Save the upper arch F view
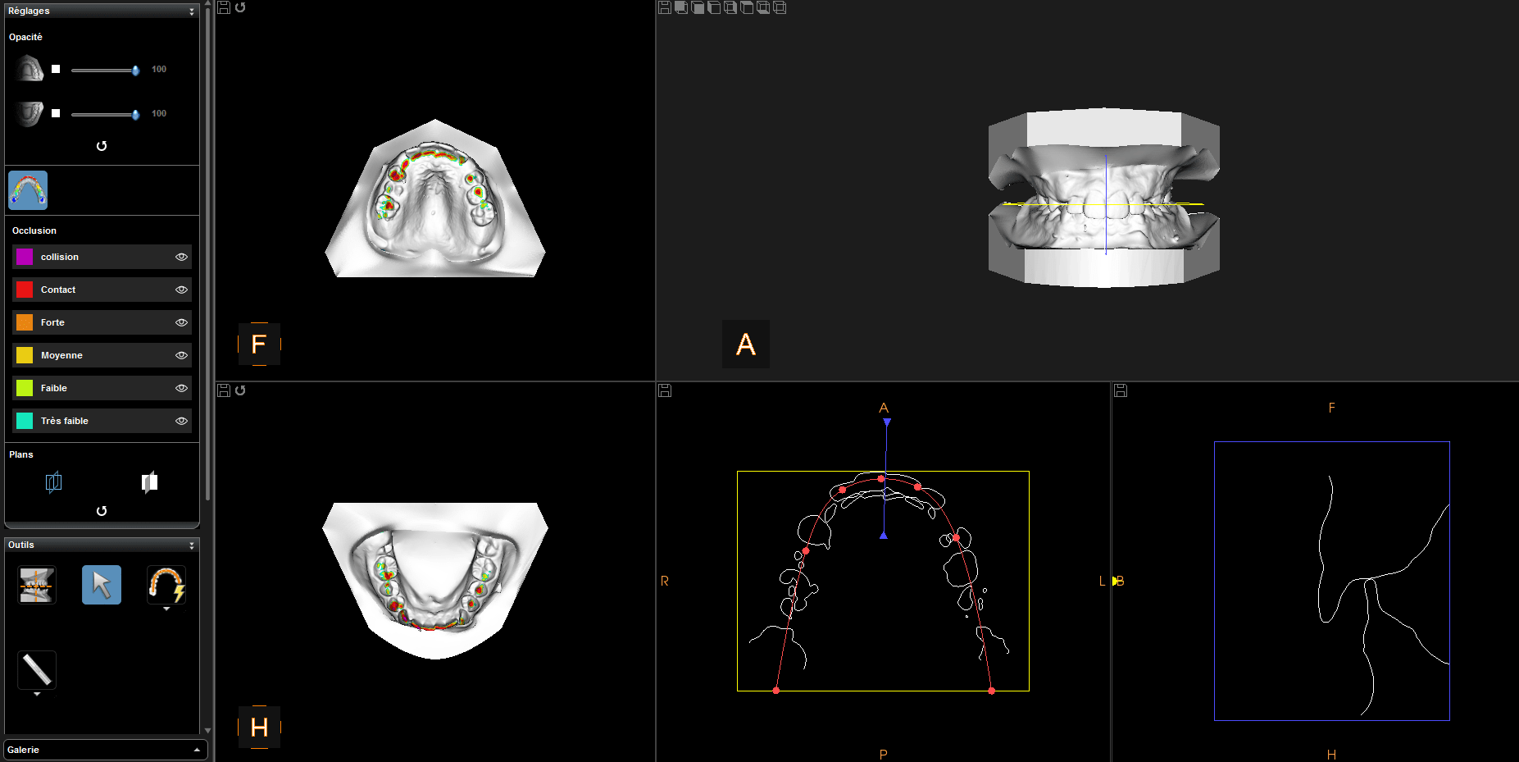1519x762 pixels. click(x=224, y=7)
